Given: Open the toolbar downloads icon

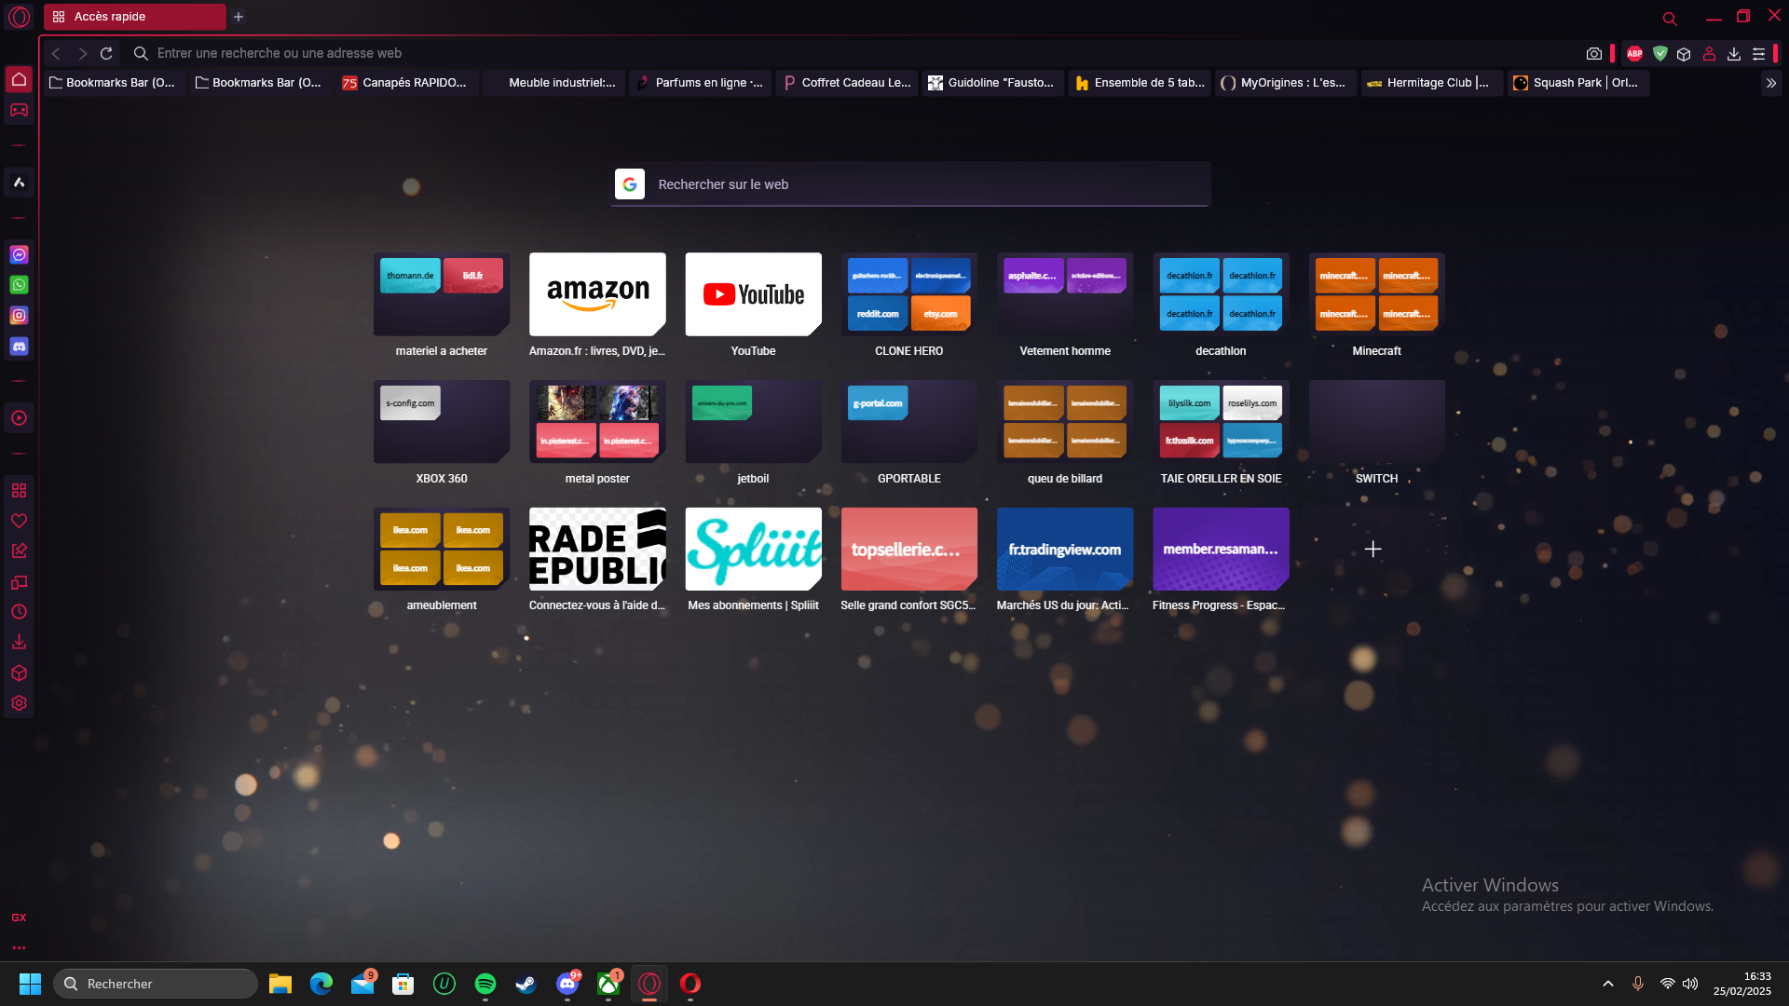Looking at the screenshot, I should coord(1734,54).
